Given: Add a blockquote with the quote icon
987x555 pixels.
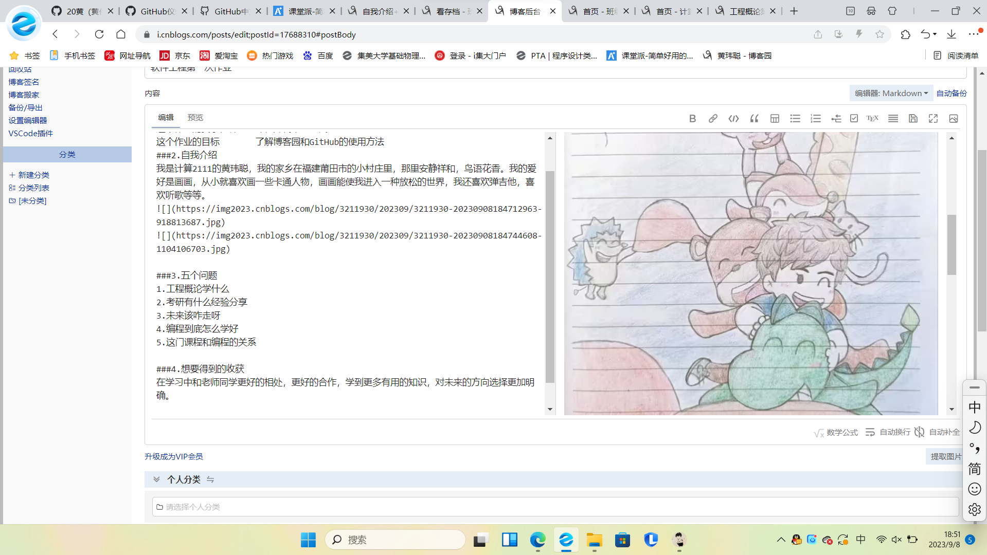Looking at the screenshot, I should [x=755, y=119].
